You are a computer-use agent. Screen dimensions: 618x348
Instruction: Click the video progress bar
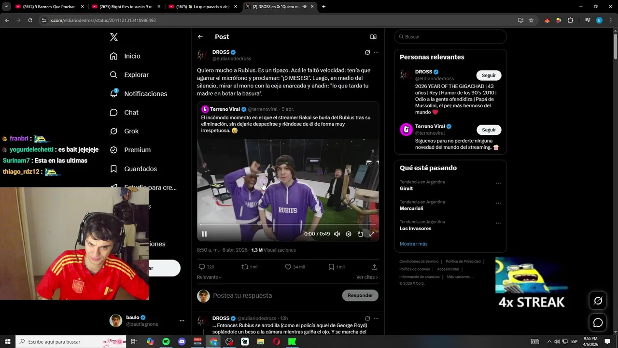click(x=288, y=224)
